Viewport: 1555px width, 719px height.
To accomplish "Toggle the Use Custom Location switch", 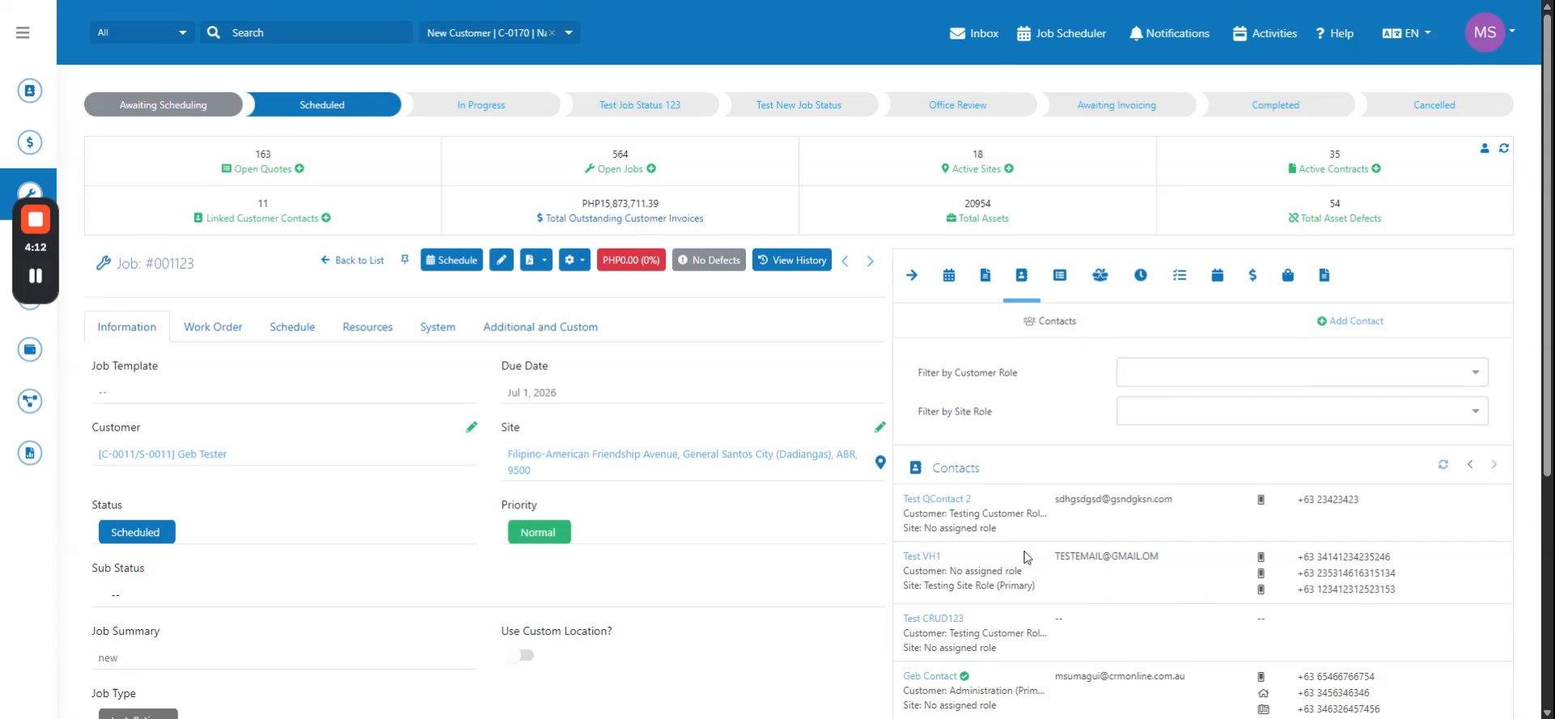I will click(x=520, y=655).
